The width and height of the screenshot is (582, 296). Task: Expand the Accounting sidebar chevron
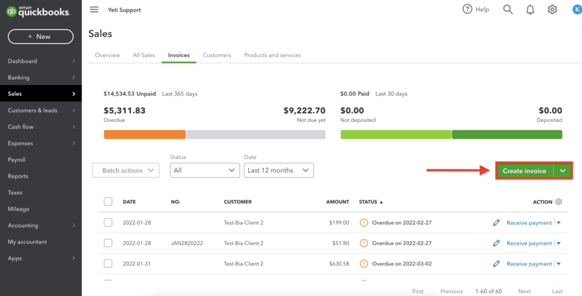[x=74, y=225]
